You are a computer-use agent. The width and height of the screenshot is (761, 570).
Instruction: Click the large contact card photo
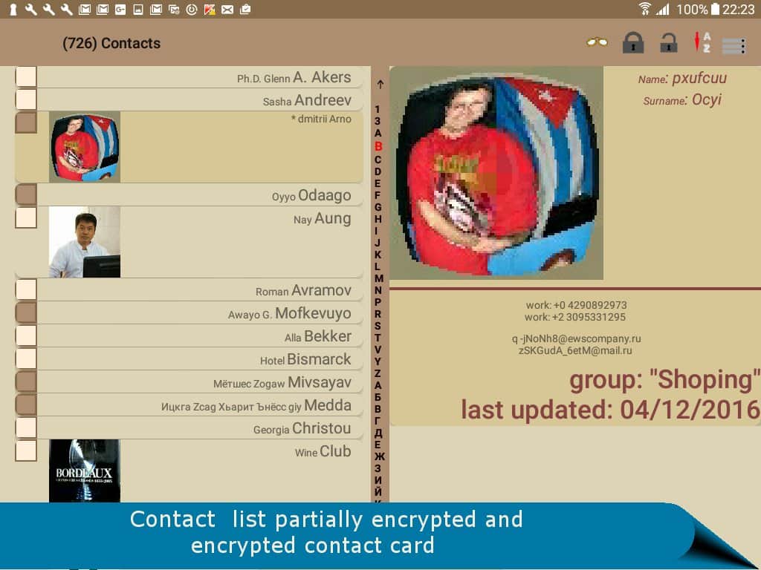click(496, 173)
